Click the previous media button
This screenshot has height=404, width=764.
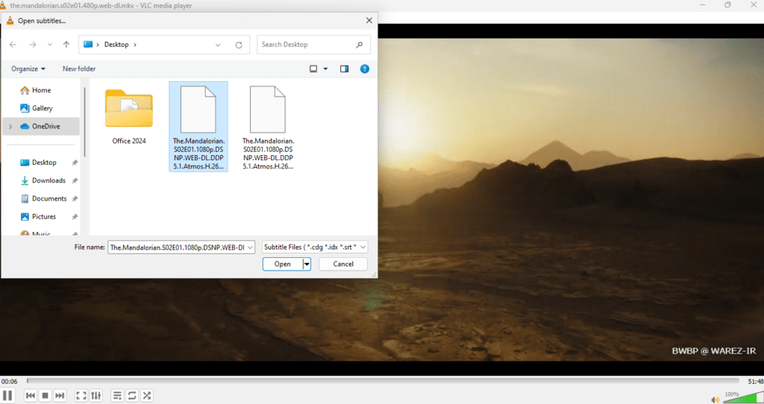(x=31, y=395)
